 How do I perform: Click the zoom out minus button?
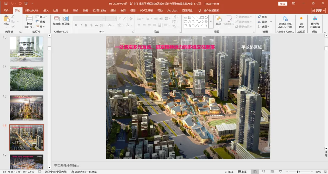287,172
